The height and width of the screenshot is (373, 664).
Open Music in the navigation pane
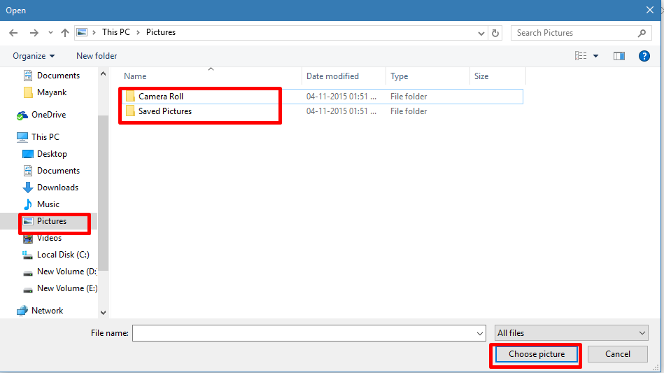(x=48, y=204)
